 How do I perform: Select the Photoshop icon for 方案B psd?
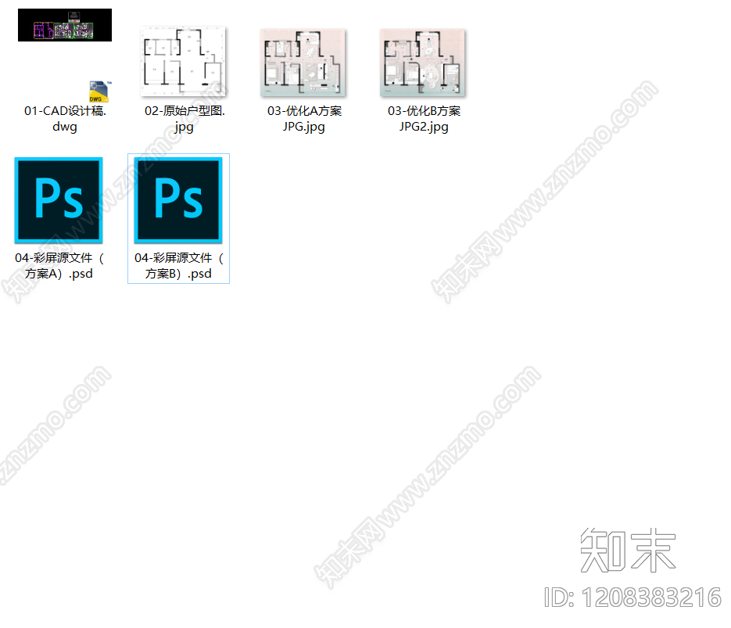point(178,200)
